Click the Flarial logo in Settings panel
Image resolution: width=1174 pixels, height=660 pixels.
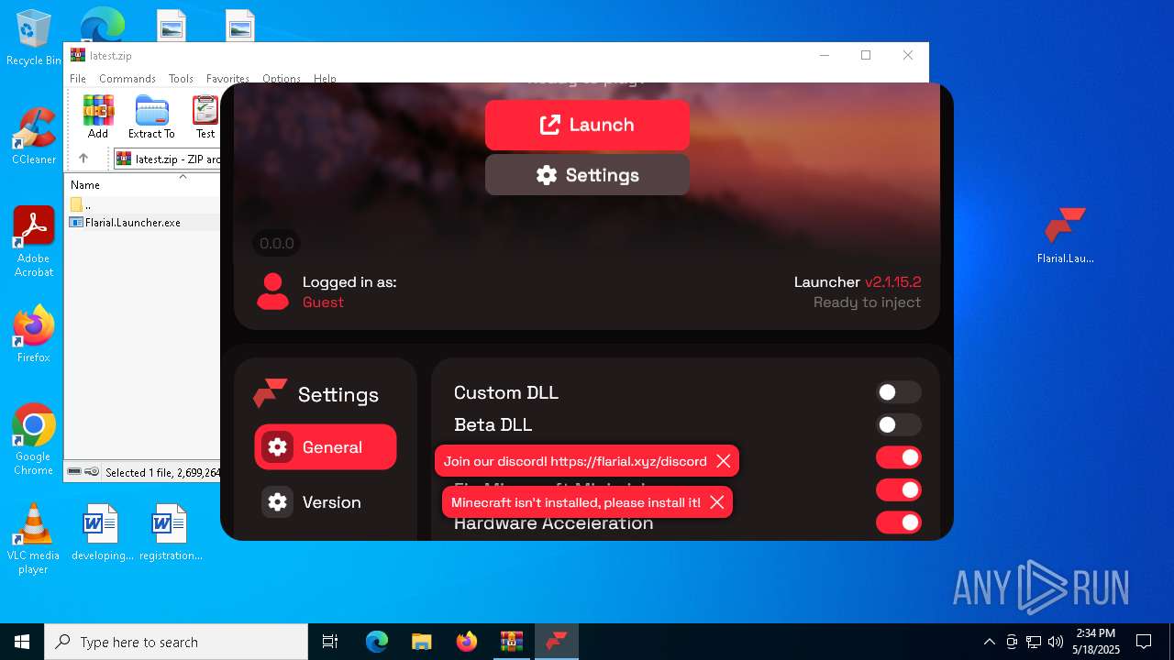tap(271, 393)
